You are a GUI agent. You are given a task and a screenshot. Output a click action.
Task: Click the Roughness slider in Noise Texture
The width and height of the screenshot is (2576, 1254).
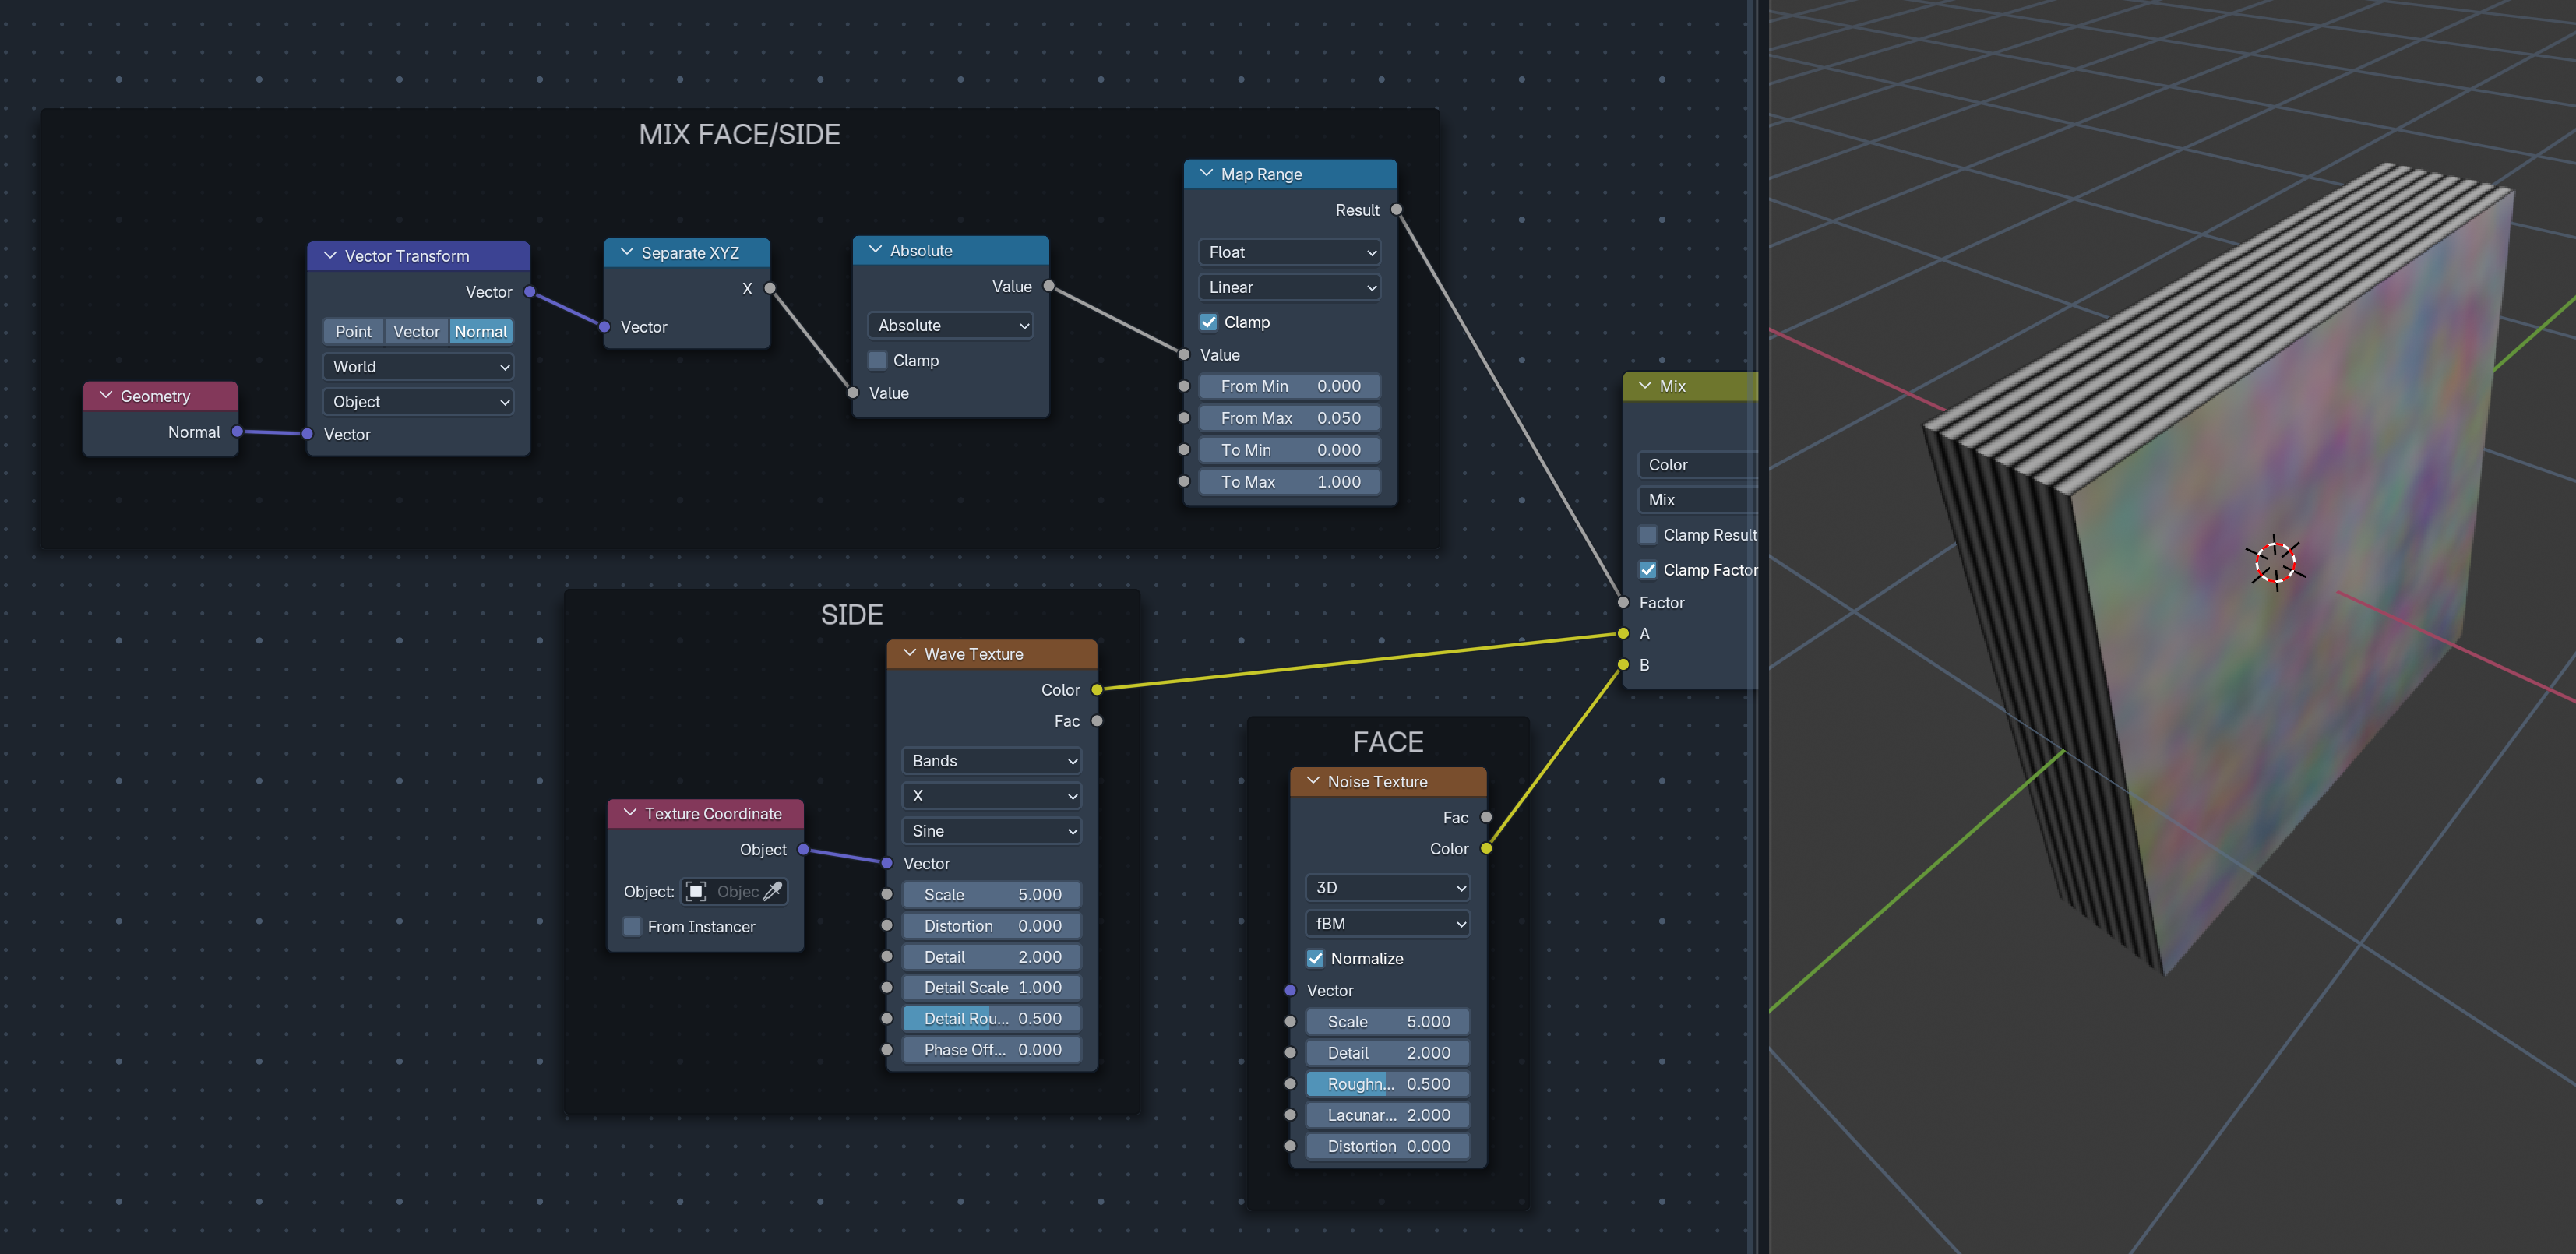1388,1084
